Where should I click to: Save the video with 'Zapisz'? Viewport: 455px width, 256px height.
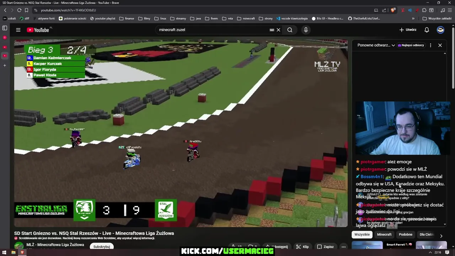tap(325, 247)
